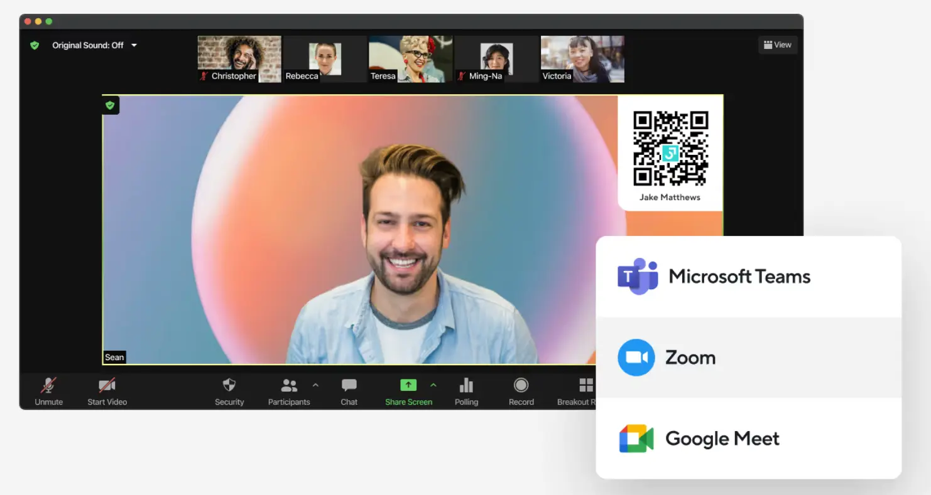Click the muted mic icon beside Ming-Na's name
The width and height of the screenshot is (931, 495).
462,76
